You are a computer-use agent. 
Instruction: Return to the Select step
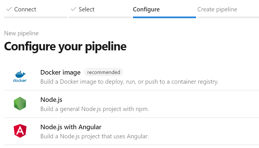tap(86, 9)
